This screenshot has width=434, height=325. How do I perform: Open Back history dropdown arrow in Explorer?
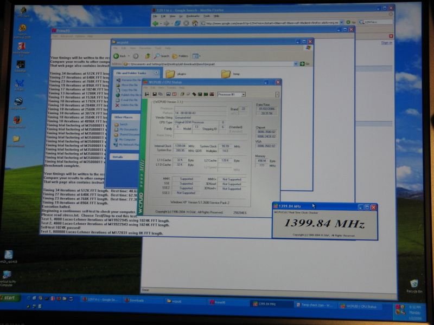(129, 56)
